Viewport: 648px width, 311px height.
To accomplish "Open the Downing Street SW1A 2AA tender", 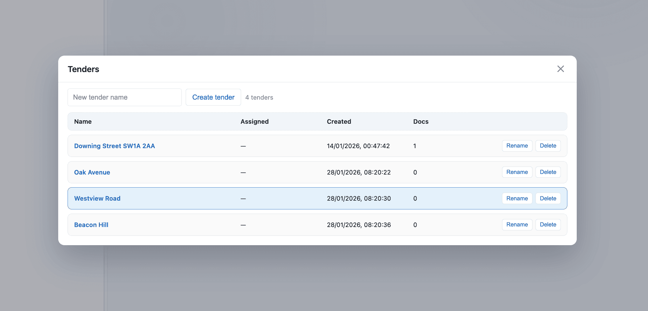I will pyautogui.click(x=114, y=146).
